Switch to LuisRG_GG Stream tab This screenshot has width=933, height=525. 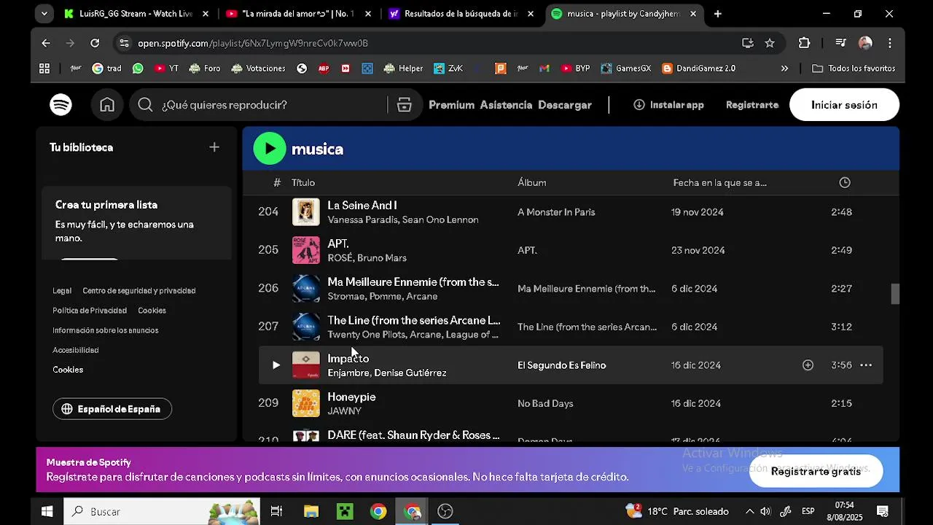136,13
